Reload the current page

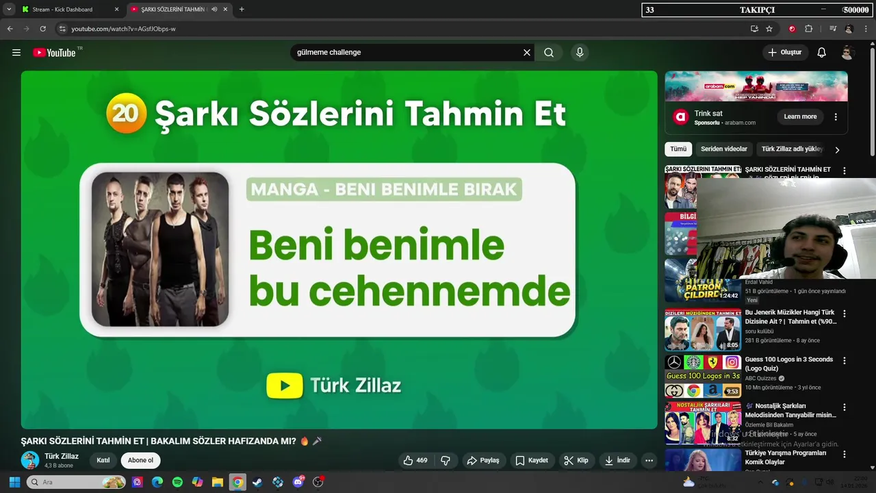[x=42, y=29]
